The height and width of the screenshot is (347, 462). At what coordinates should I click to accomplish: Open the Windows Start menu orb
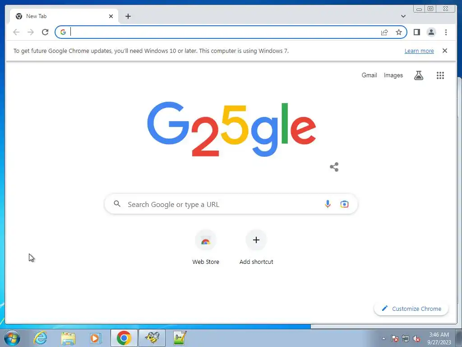click(12, 338)
